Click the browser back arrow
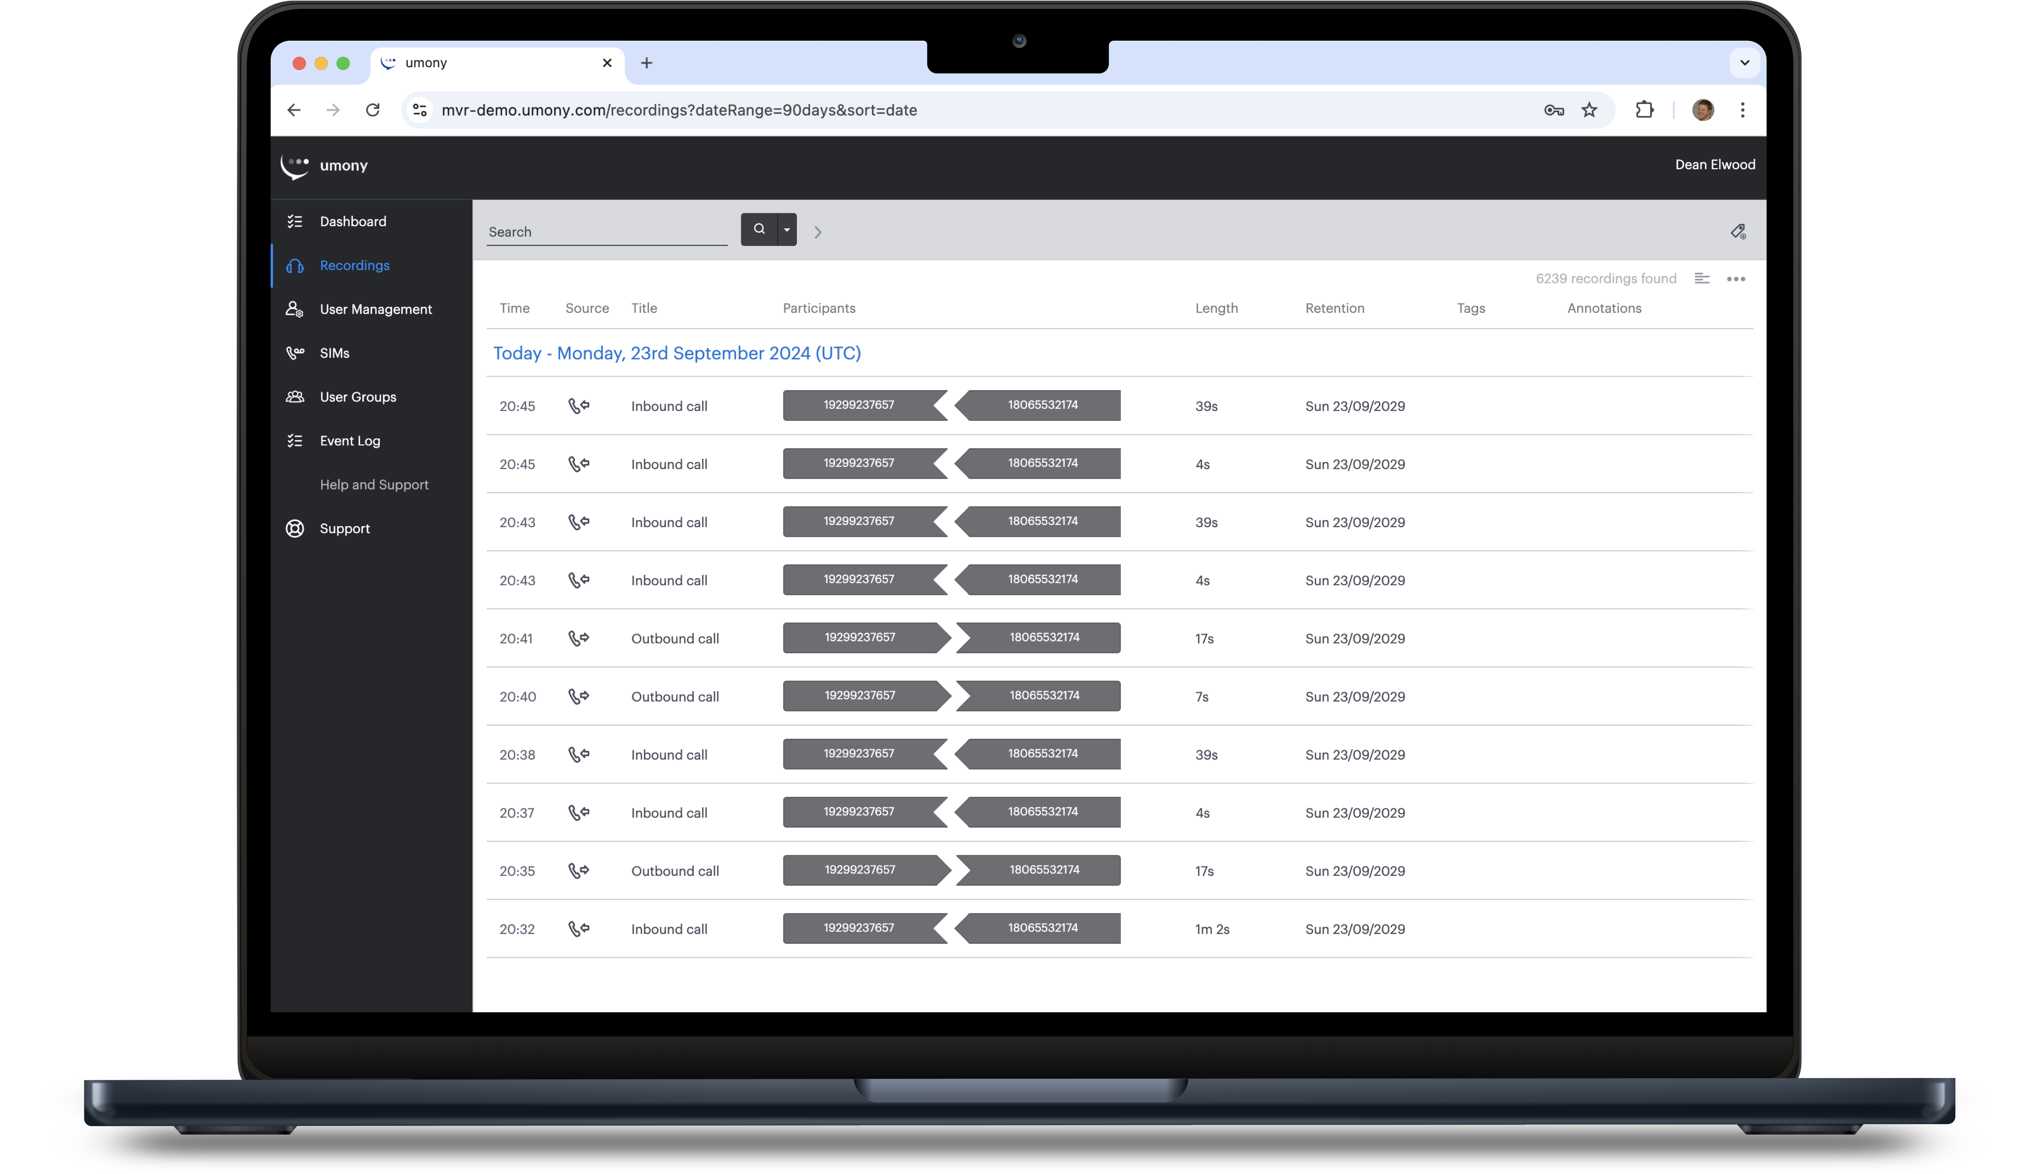 pos(294,110)
